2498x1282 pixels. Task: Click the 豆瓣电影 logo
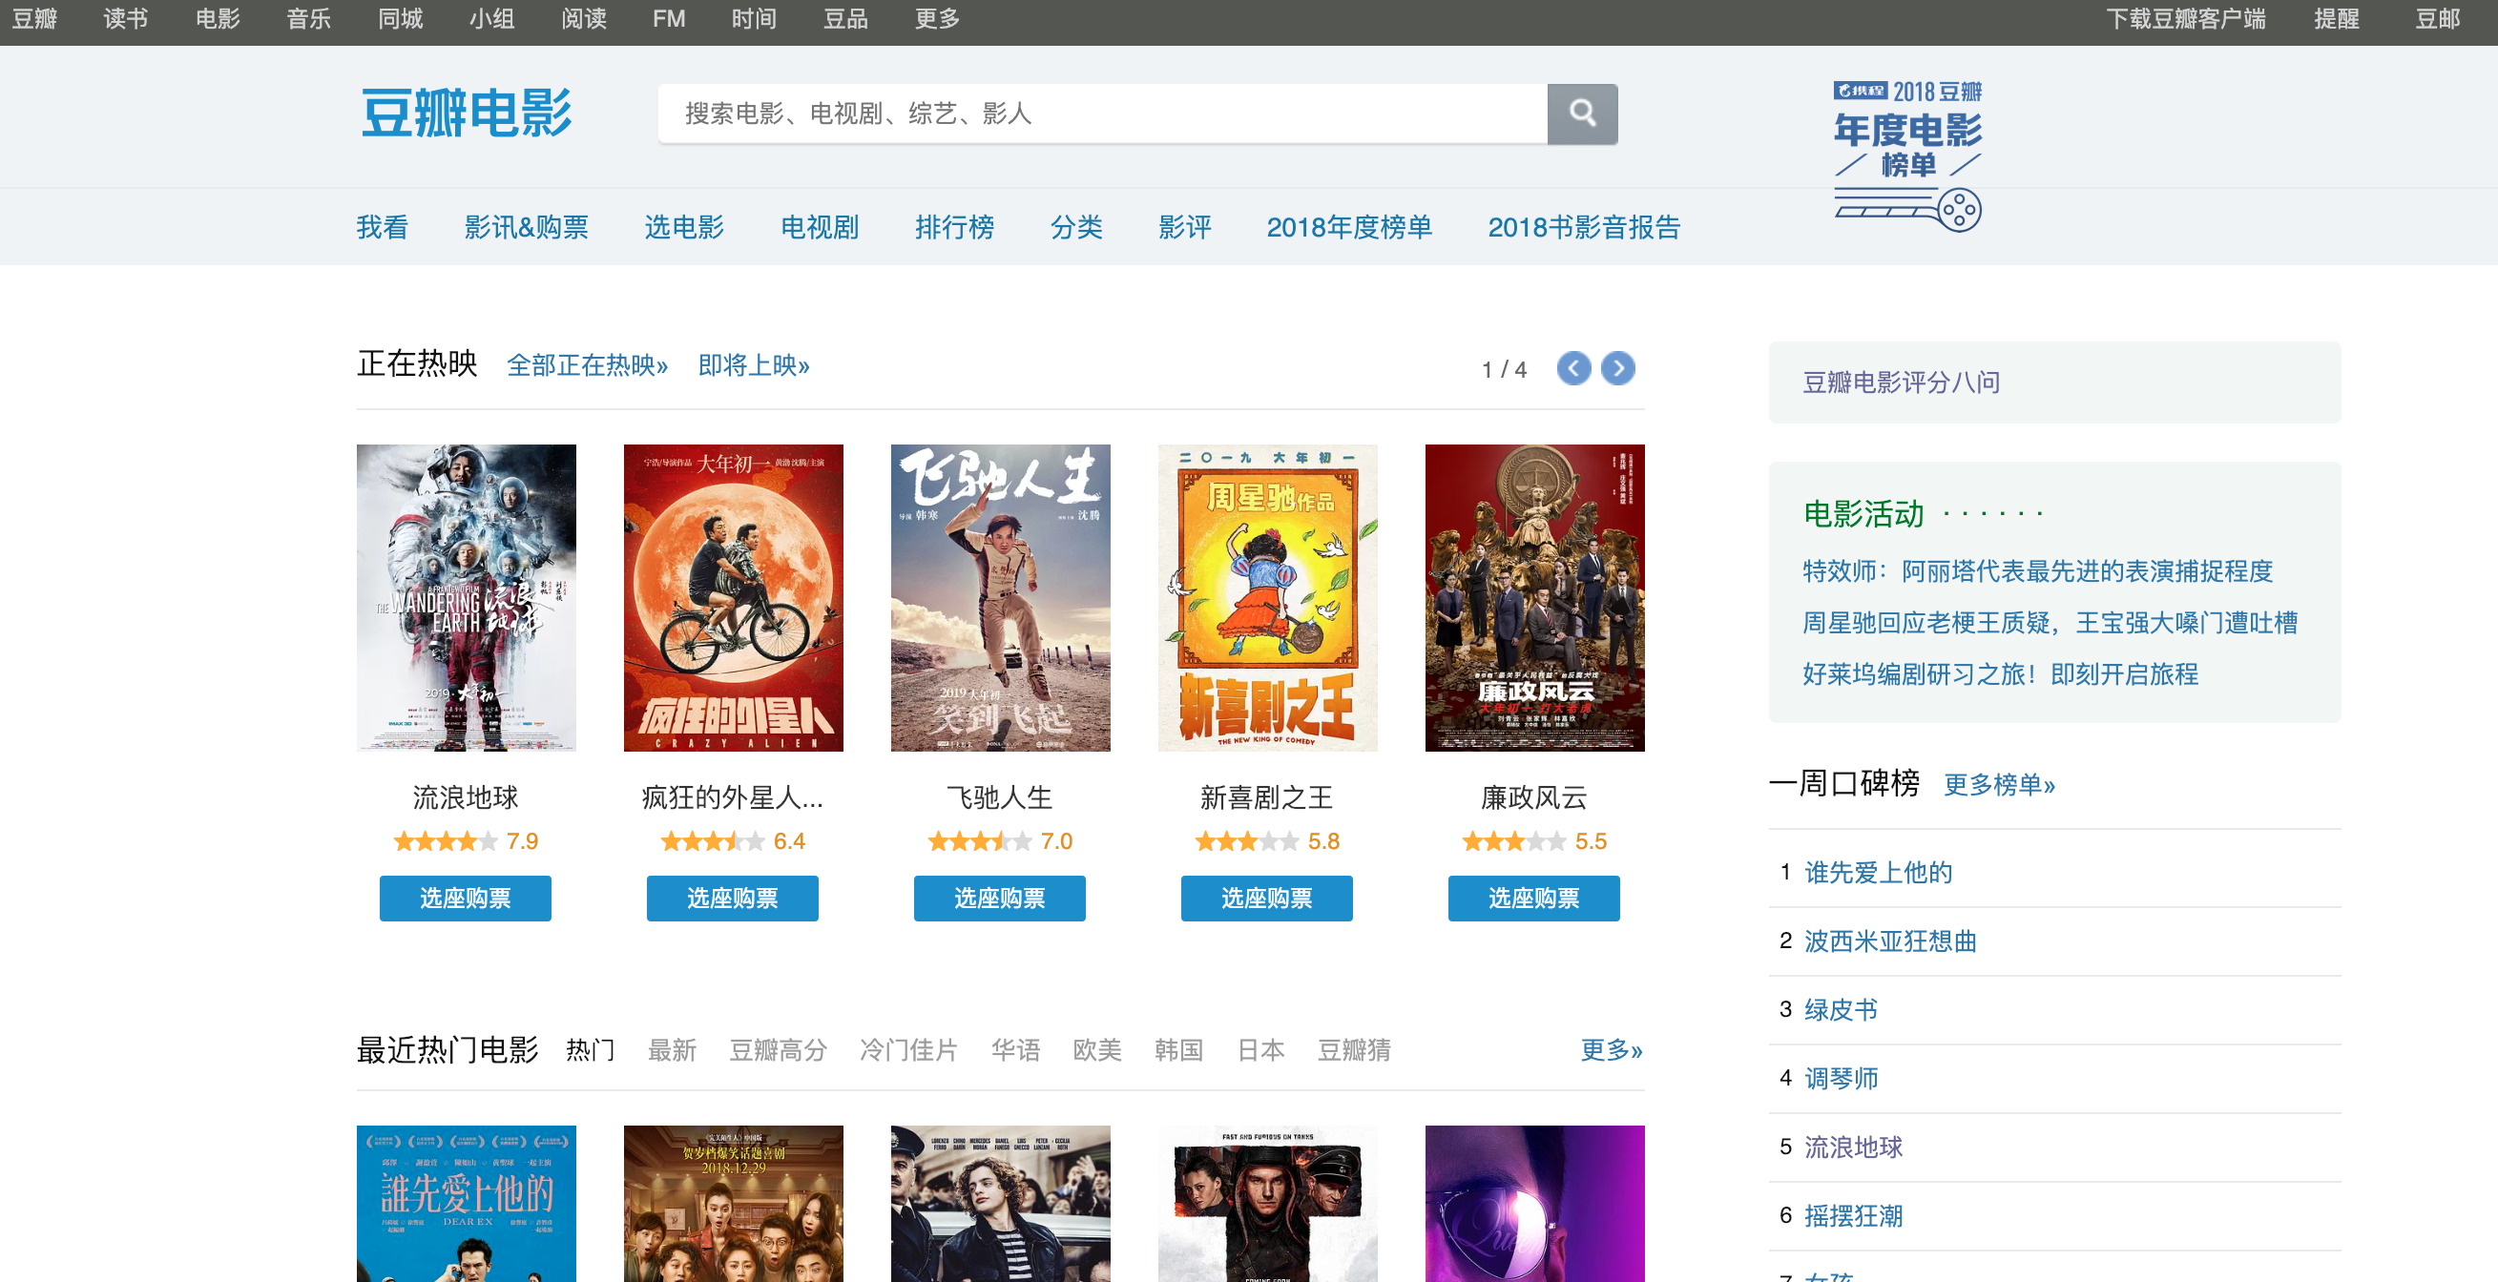(467, 114)
